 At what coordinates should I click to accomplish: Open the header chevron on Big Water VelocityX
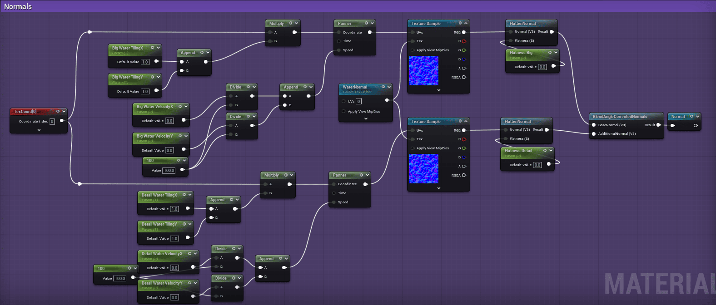(186, 106)
